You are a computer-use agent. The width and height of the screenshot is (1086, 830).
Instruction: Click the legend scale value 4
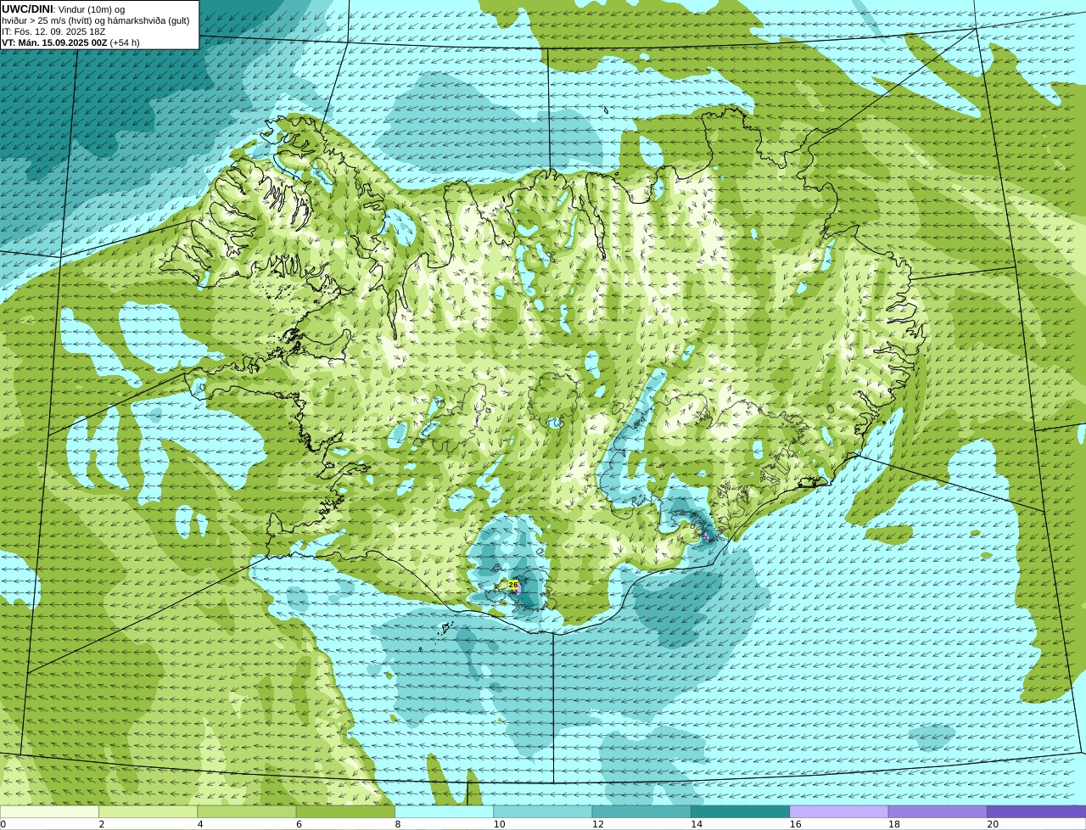tap(200, 824)
